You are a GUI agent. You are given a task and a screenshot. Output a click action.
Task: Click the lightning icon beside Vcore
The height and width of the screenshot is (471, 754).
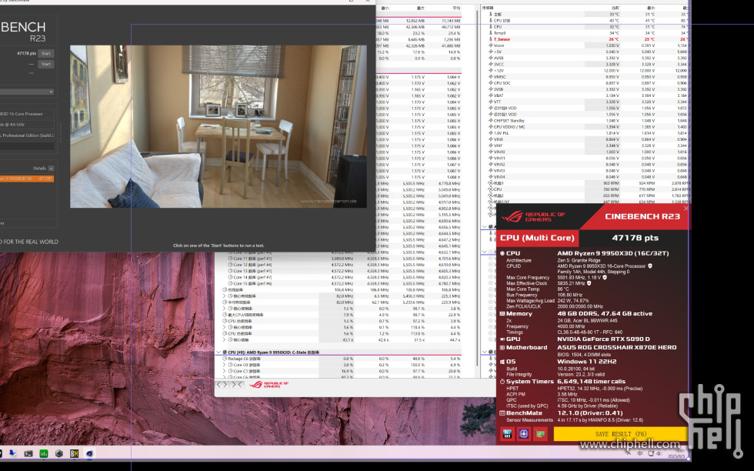tap(491, 45)
